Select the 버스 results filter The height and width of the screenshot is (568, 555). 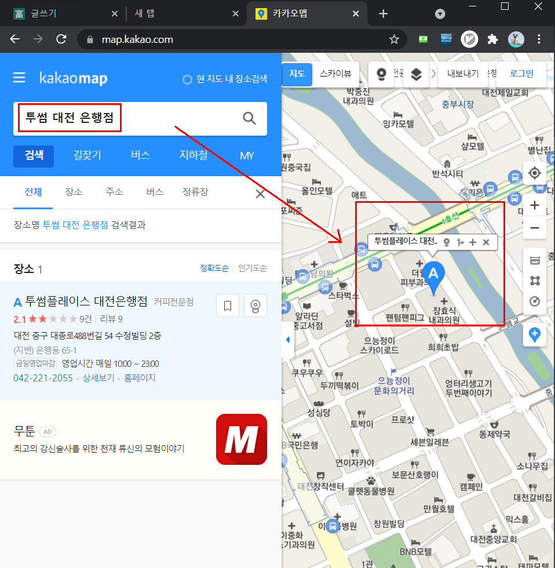(x=155, y=192)
